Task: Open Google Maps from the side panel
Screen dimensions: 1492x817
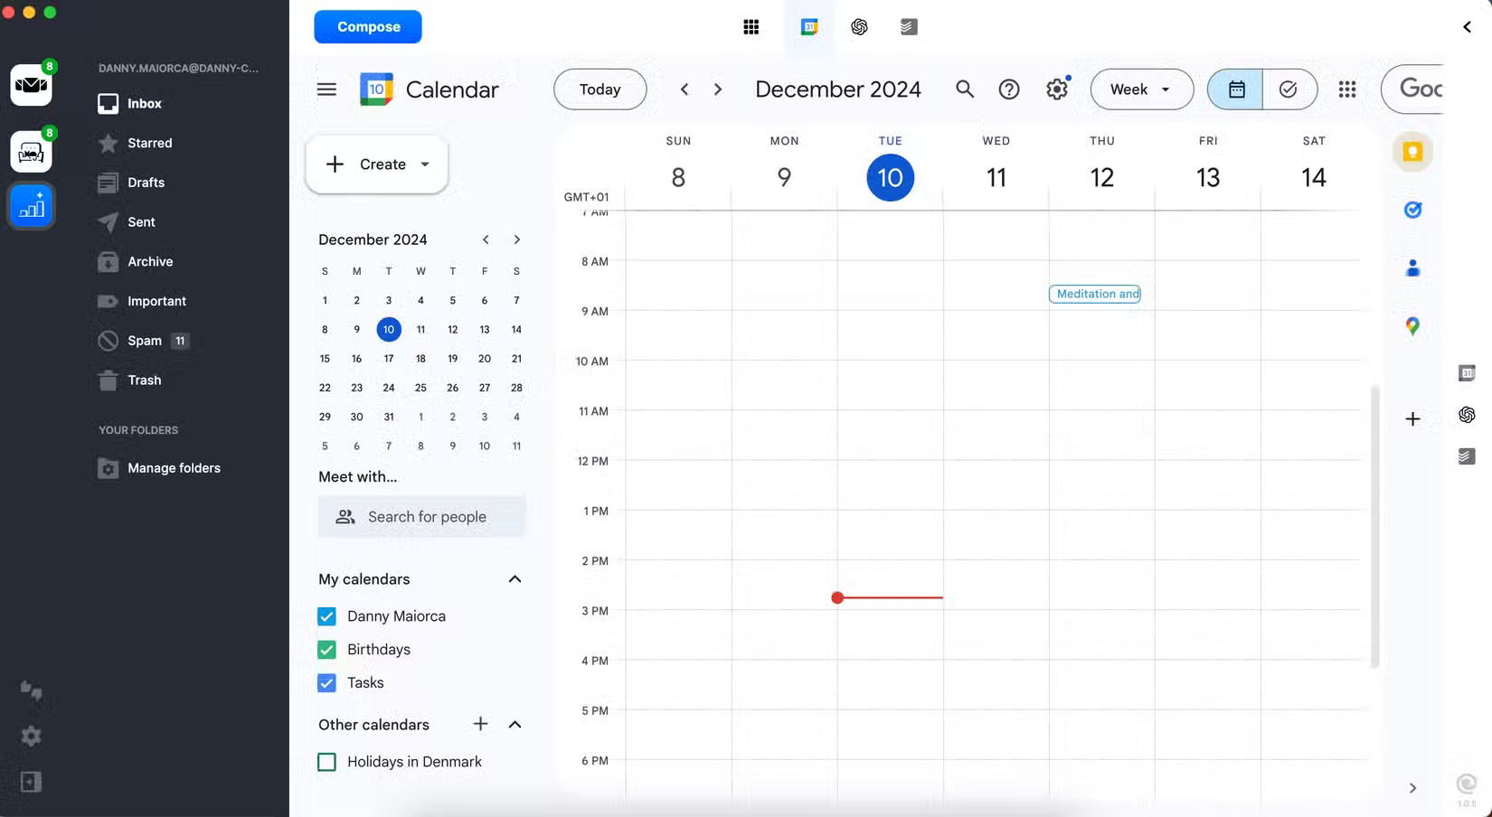Action: [1412, 326]
